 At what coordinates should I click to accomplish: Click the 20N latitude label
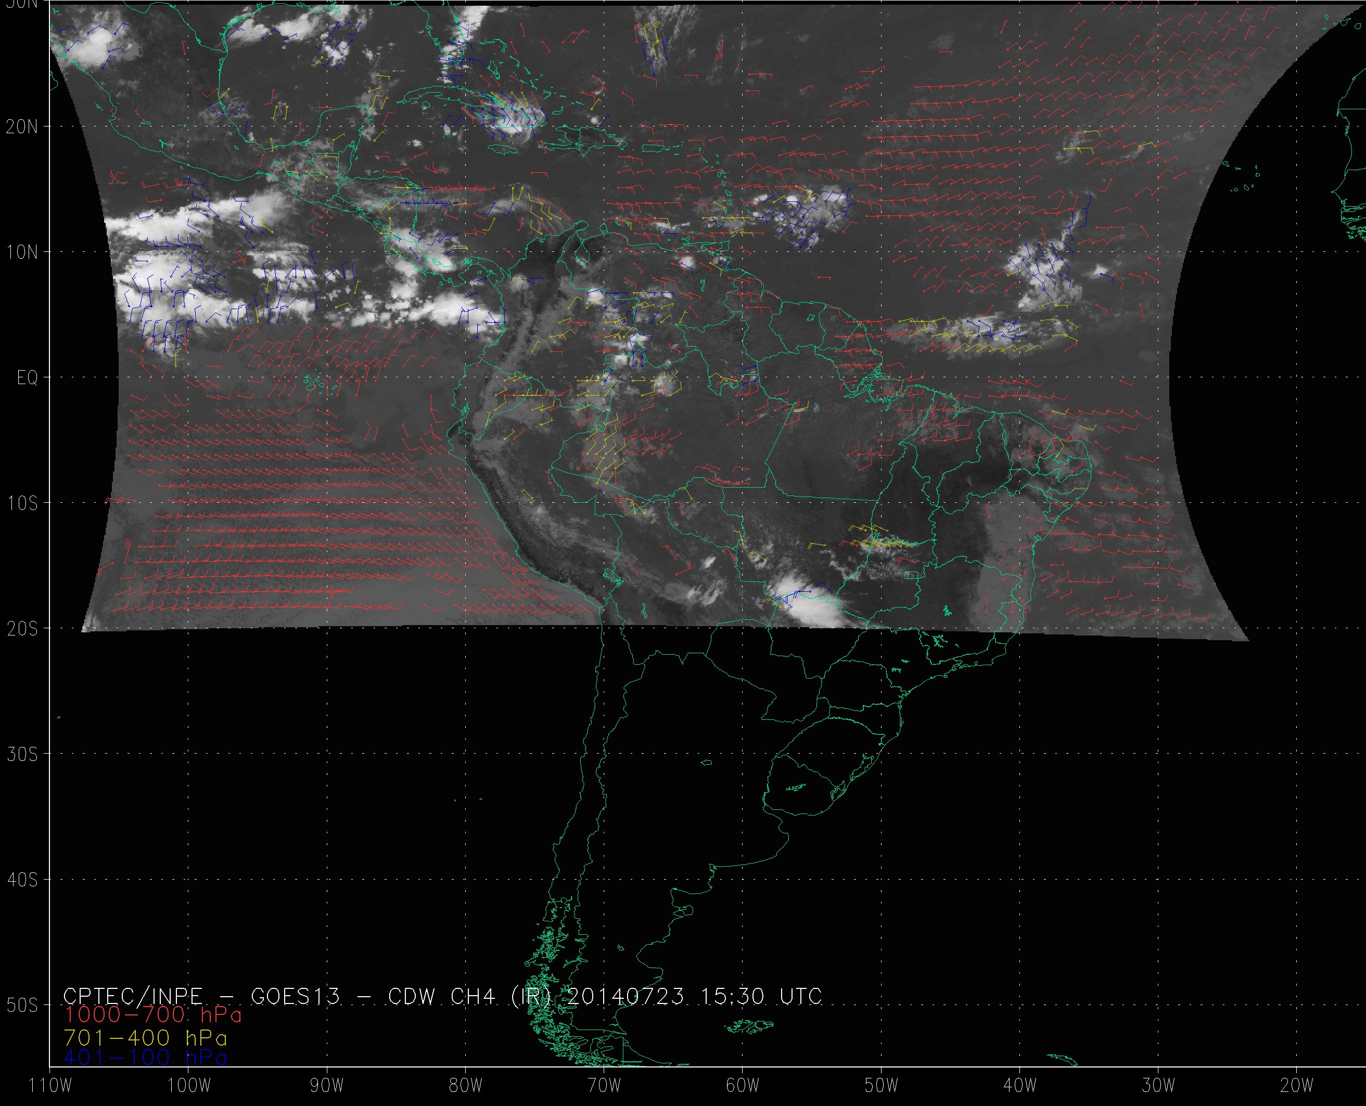(22, 127)
